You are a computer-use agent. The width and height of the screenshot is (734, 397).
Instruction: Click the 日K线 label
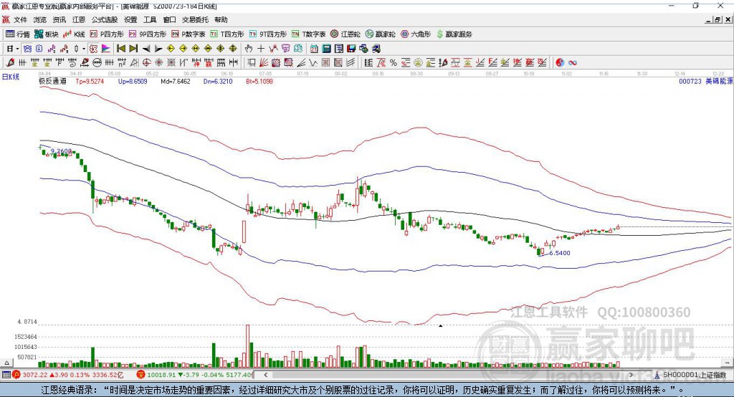point(11,77)
